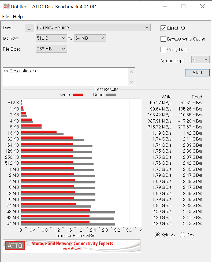Click the Storage and Network Connectivity Experts banner text
The width and height of the screenshot is (212, 262).
(x=72, y=243)
